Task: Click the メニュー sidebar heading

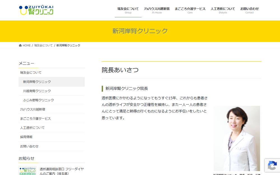Action: pyautogui.click(x=26, y=63)
